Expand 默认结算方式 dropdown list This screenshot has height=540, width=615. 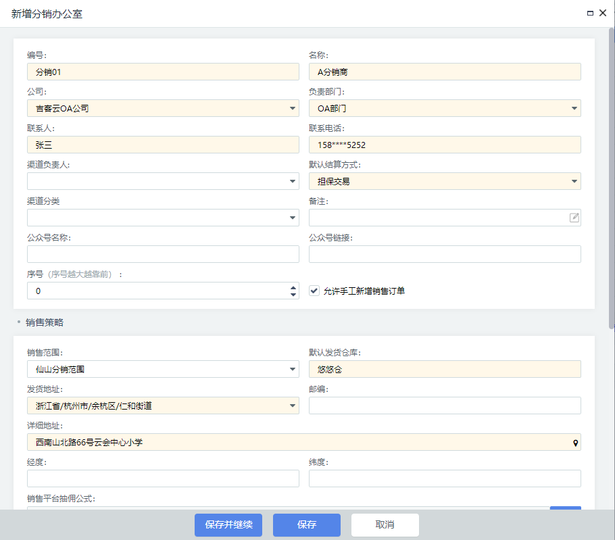(x=574, y=181)
